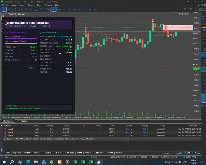Switch chart to M30 timeframe
206x165 pixels.
coord(69,9)
